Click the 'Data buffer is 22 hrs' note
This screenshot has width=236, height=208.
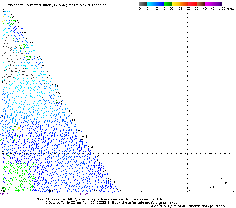pos(112,203)
